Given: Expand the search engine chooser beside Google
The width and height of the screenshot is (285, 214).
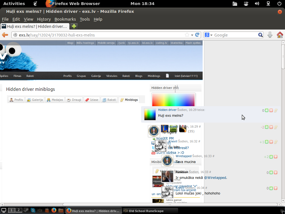Looking at the screenshot, I should 208,35.
